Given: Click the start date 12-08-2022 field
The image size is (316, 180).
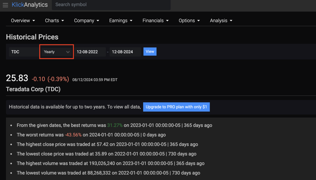Looking at the screenshot, I should point(90,52).
